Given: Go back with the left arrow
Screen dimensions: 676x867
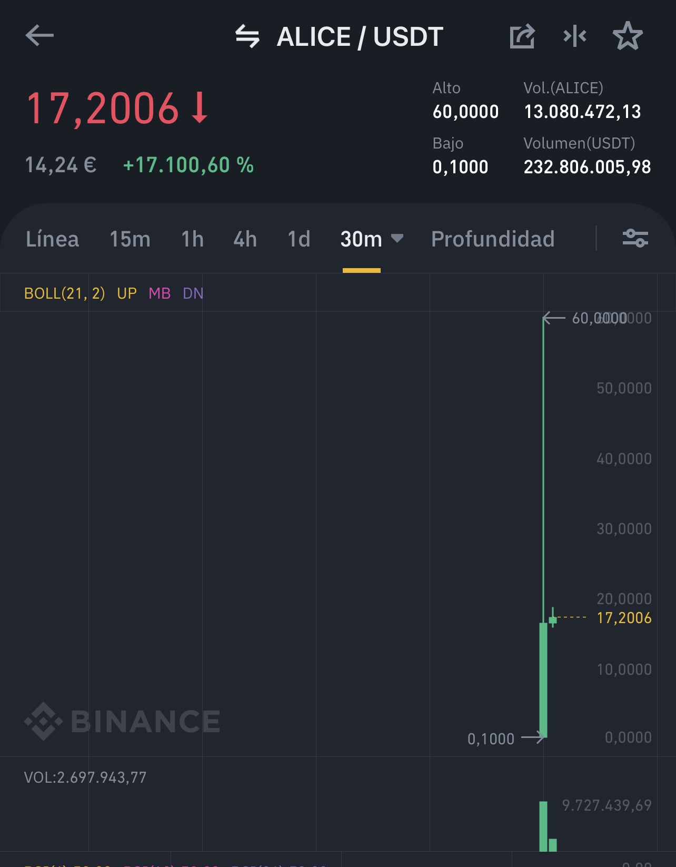Looking at the screenshot, I should coord(39,36).
